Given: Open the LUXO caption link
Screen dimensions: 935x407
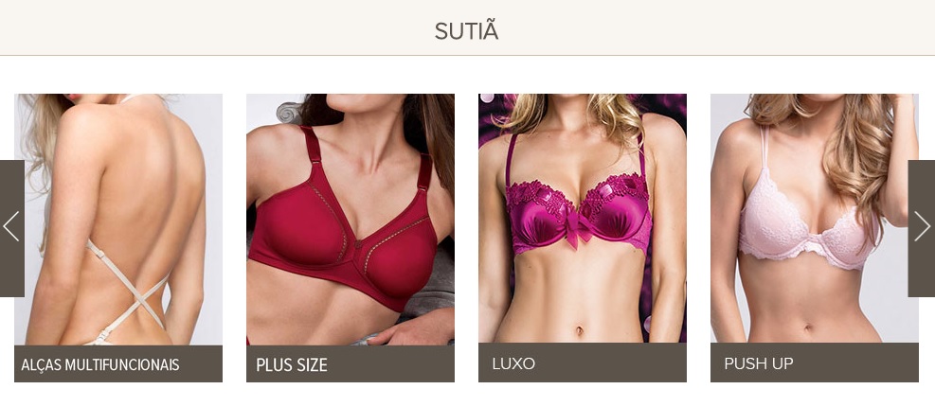Looking at the screenshot, I should (513, 363).
